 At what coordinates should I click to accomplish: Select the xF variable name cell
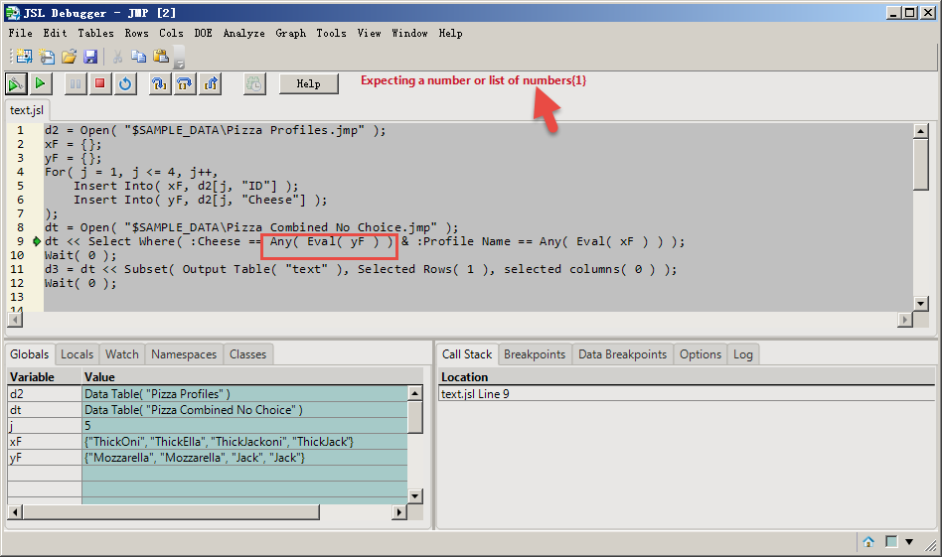pos(45,442)
